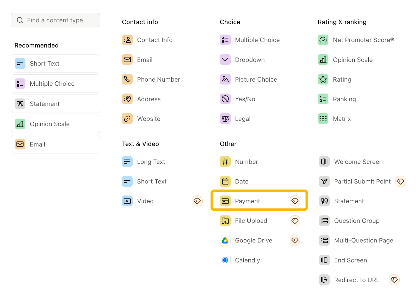This screenshot has height=296, width=416.
Task: Insert a Welcome Screen
Action: (358, 162)
